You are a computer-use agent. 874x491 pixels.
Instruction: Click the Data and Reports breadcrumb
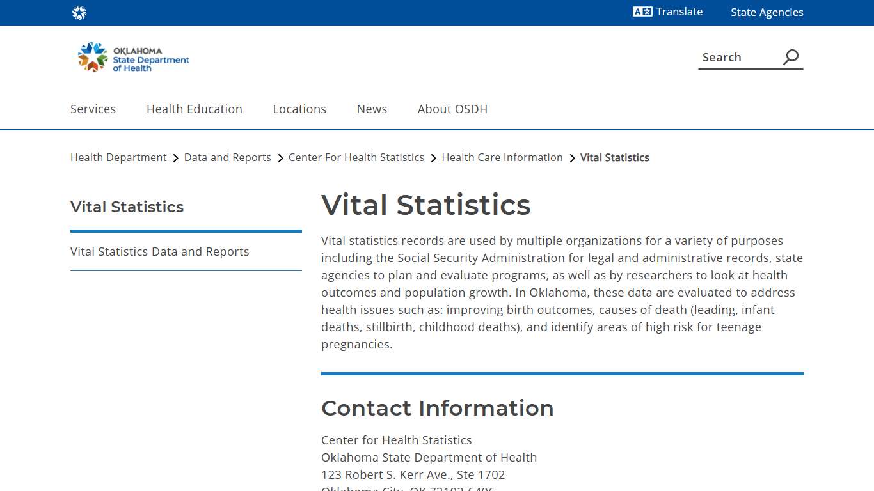click(227, 157)
